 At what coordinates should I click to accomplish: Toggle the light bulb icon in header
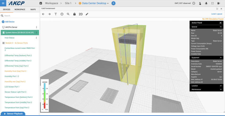[x=206, y=3]
